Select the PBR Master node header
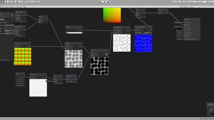 click(192, 19)
